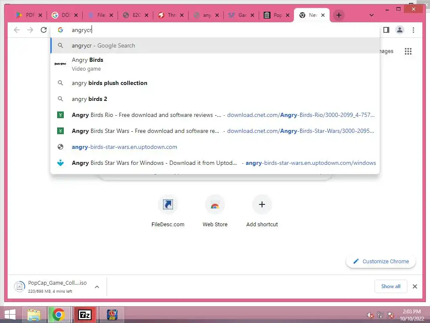Image resolution: width=430 pixels, height=323 pixels.
Task: Close the downloads bar
Action: pos(415,286)
